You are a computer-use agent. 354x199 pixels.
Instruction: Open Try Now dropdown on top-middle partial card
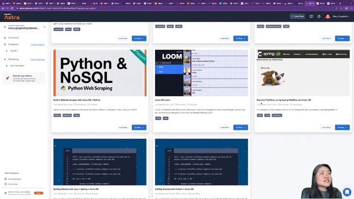point(241,38)
